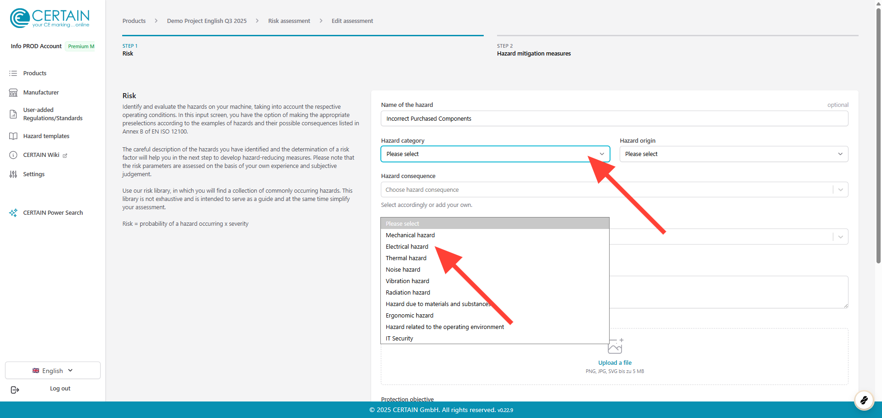Screen dimensions: 882x418
Task: Click the CERTAIN Wiki info icon
Action: click(x=13, y=155)
